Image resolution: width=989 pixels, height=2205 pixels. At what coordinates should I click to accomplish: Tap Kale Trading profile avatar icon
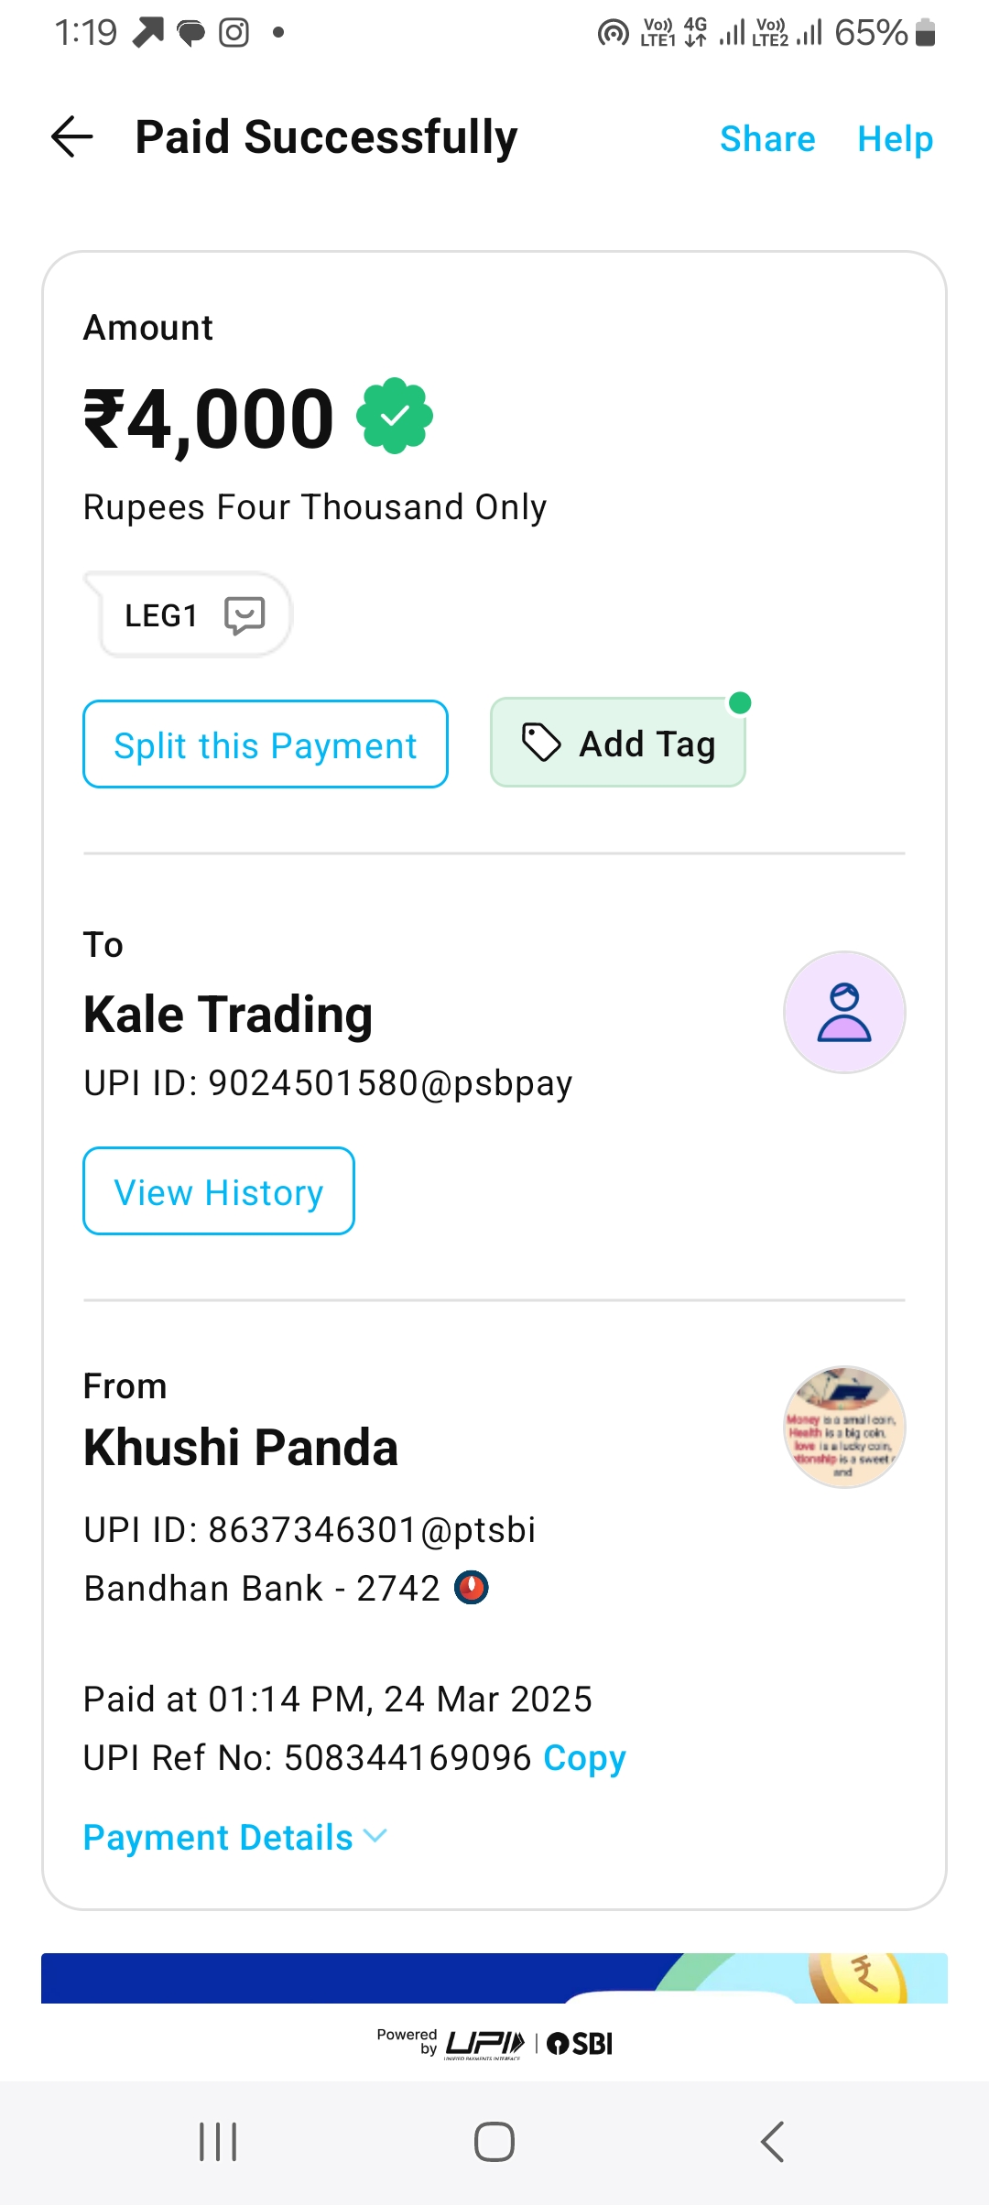tap(844, 1012)
